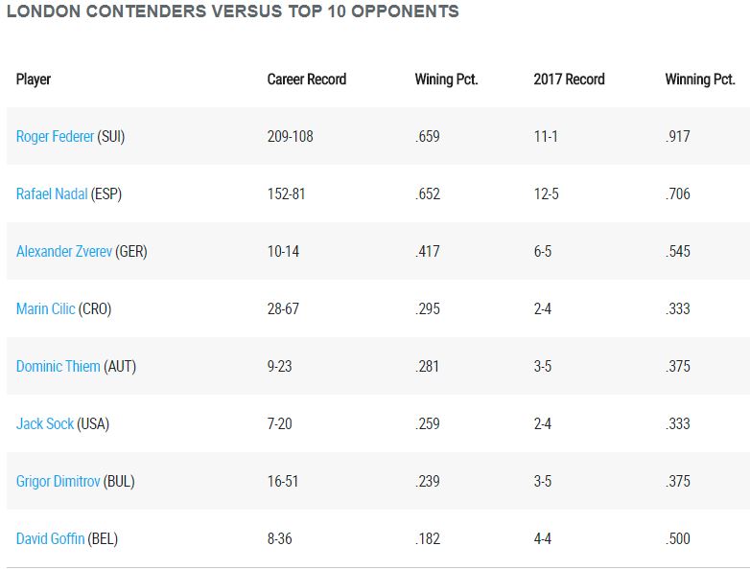Select the Marin Cilic link
The image size is (750, 569).
[x=45, y=309]
